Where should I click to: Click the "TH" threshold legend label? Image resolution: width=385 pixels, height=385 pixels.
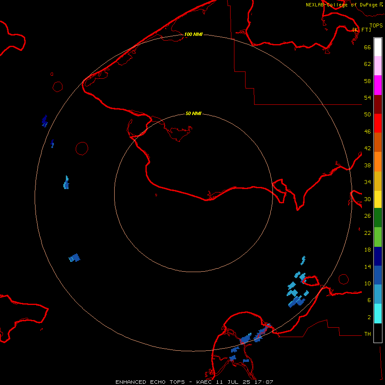[367, 334]
